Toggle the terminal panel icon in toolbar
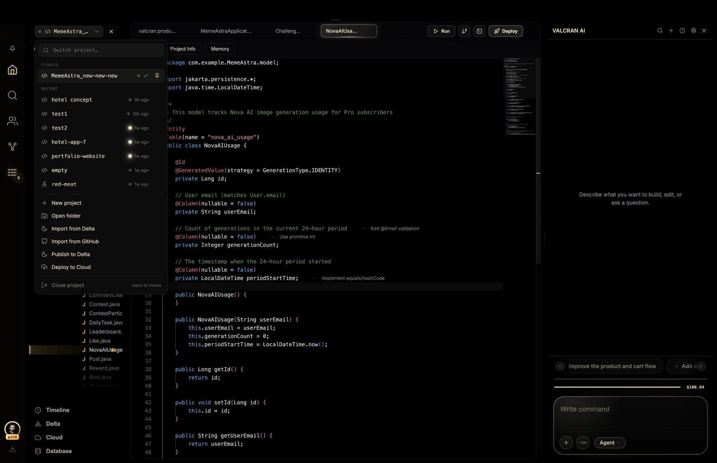This screenshot has height=463, width=717. click(x=479, y=31)
